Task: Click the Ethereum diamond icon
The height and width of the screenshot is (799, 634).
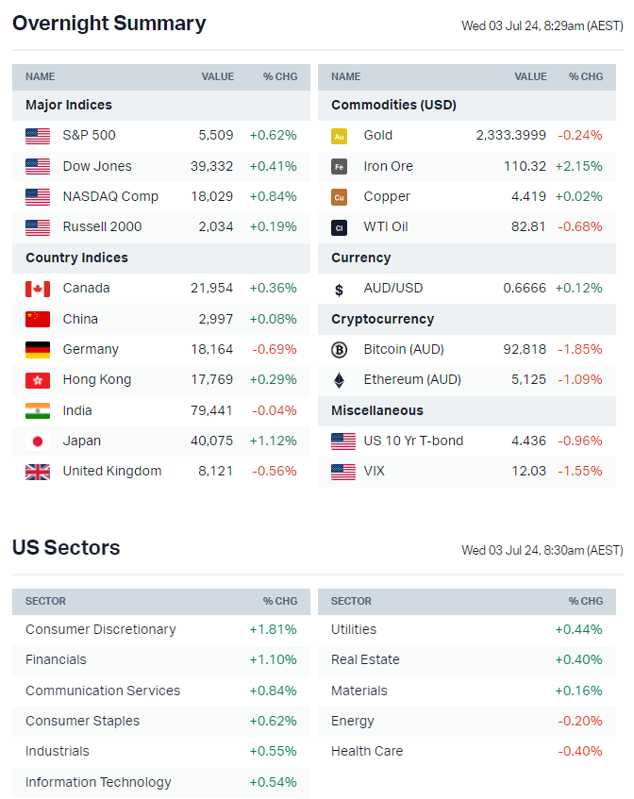Action: click(339, 380)
